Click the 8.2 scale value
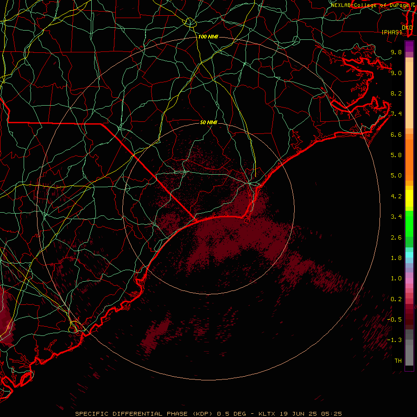The image size is (417, 417). pos(396,93)
